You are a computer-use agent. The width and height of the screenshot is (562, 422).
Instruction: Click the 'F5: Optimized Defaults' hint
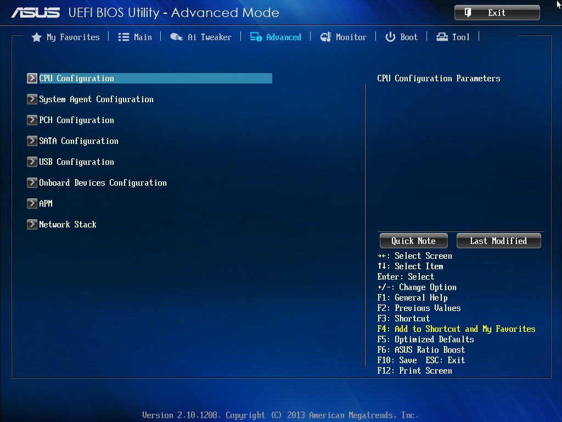[425, 339]
